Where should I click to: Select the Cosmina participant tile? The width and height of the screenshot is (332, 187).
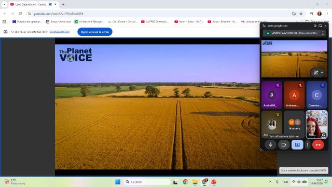coord(316,95)
